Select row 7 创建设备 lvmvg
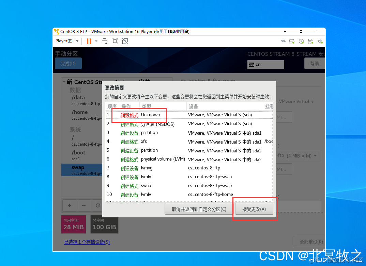Screen dimensions: 366x266 189,168
